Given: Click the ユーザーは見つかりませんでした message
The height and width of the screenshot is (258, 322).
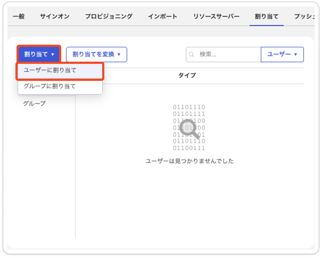Looking at the screenshot, I should (x=190, y=161).
